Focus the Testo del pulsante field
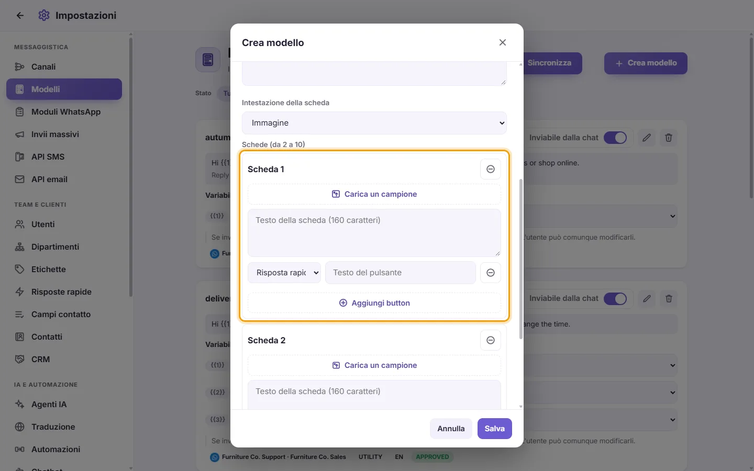The image size is (754, 471). point(401,273)
